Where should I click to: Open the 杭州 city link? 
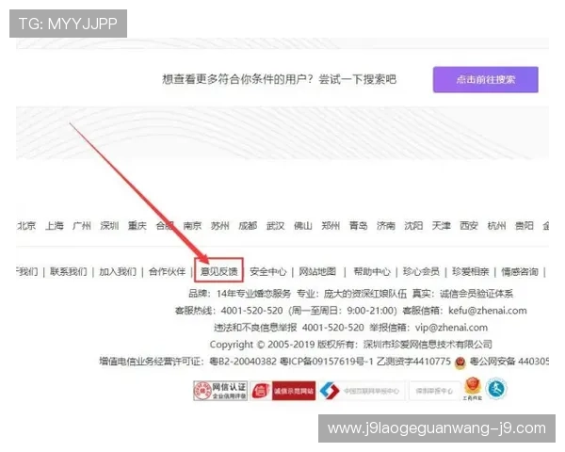pyautogui.click(x=496, y=226)
